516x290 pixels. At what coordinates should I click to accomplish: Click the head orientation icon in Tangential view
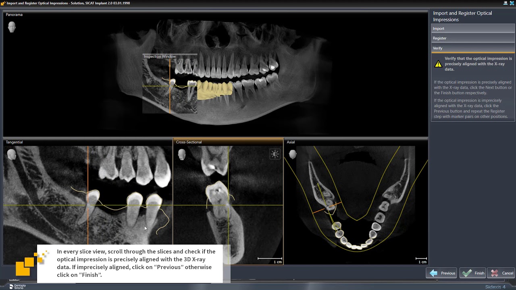[x=12, y=154]
